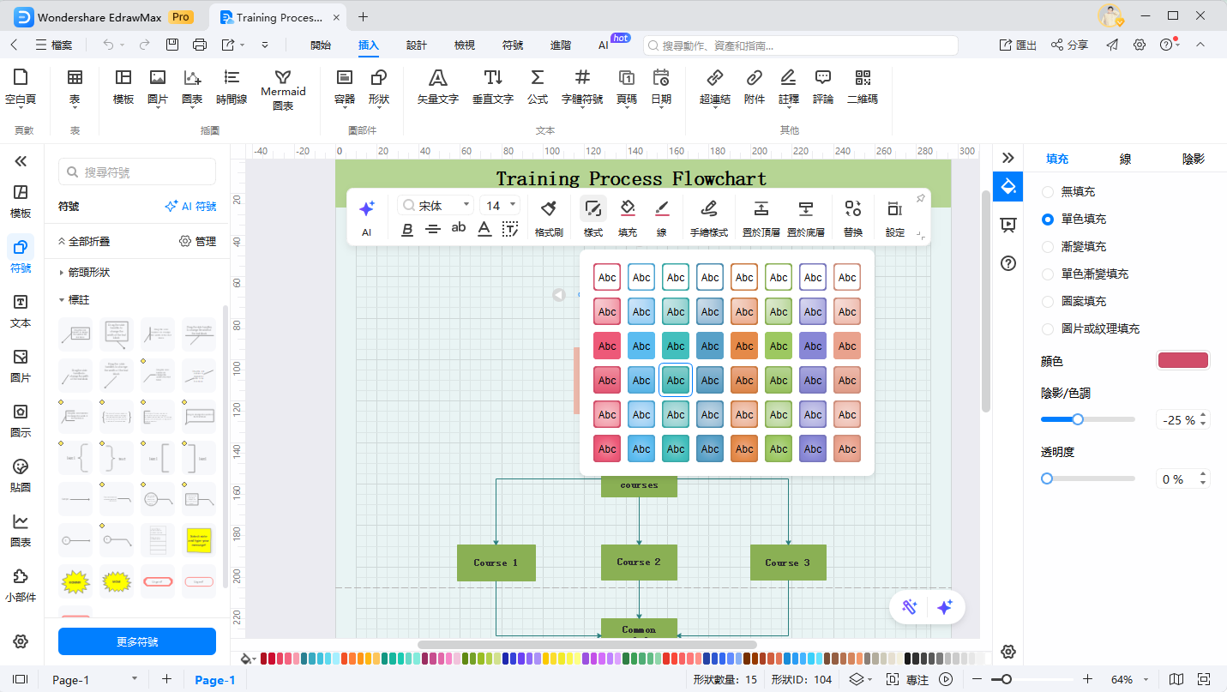Open the font name dropdown showing 宋体
The image size is (1227, 692).
(436, 206)
